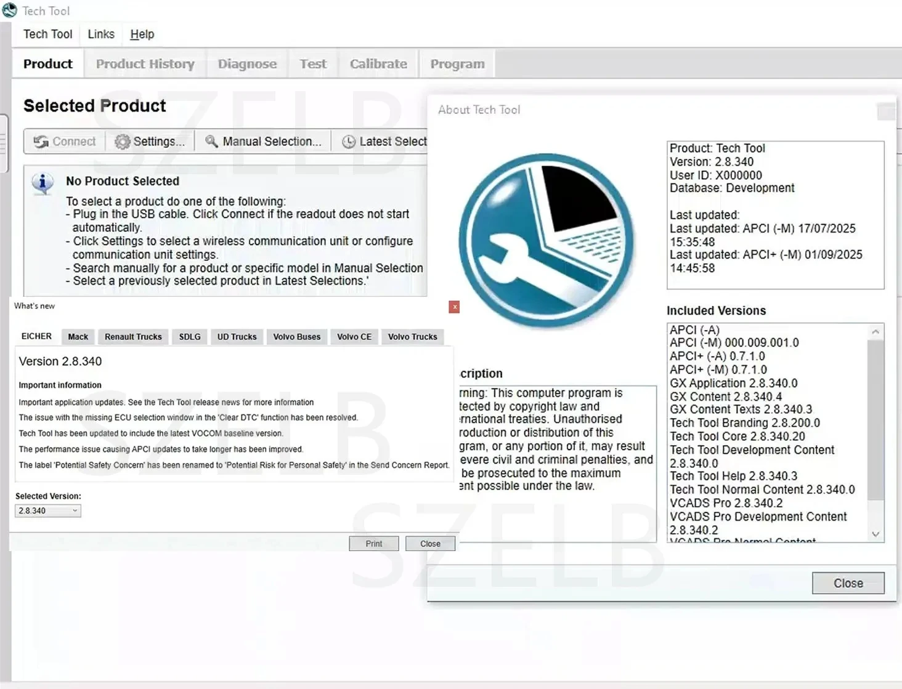Click the 'About Tech Tool' dialog title
Image resolution: width=902 pixels, height=689 pixels.
click(479, 110)
